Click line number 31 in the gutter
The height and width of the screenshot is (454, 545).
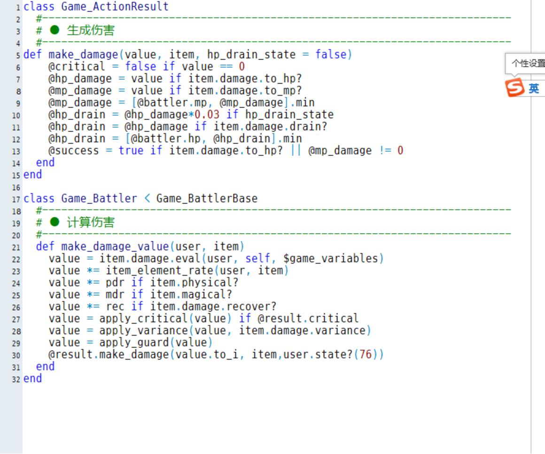click(x=16, y=367)
